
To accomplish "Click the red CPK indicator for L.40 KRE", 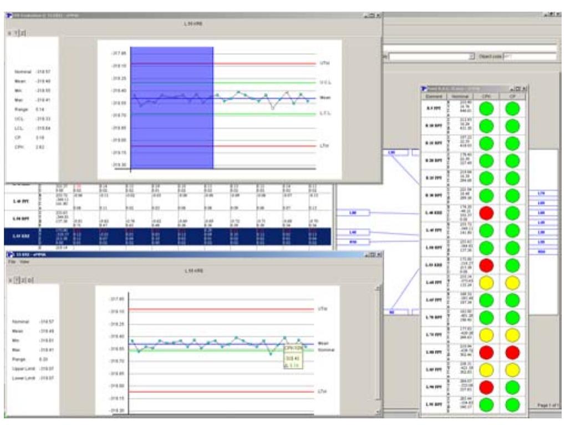I will tap(486, 213).
